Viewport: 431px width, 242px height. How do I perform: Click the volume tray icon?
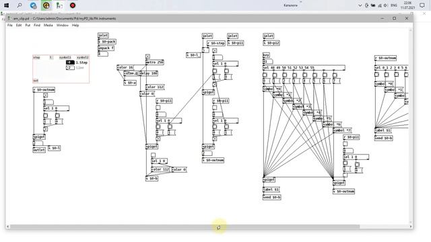coord(386,5)
